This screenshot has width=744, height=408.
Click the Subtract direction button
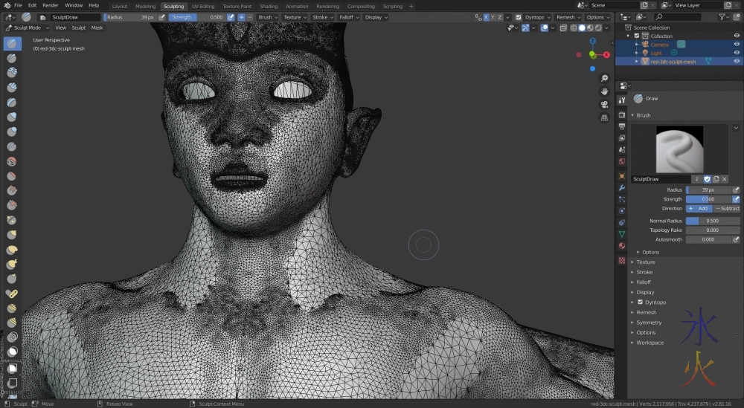(x=728, y=209)
